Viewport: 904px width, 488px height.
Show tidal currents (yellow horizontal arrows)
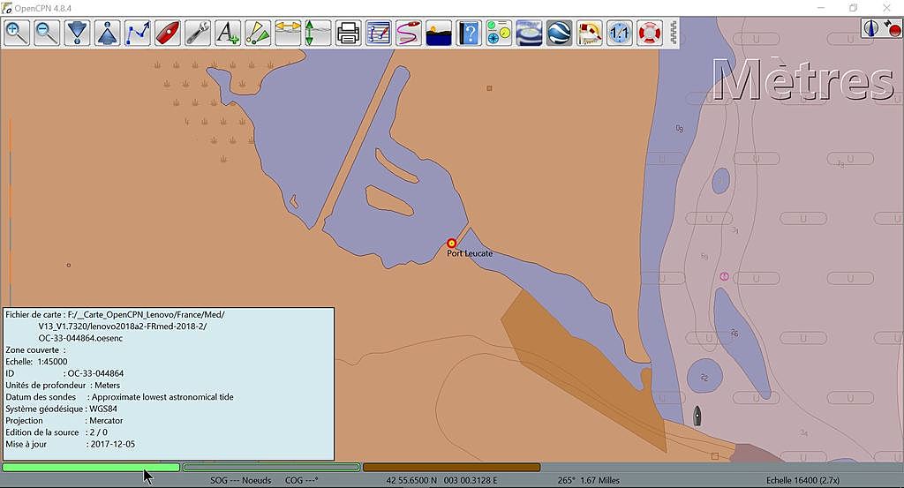click(x=288, y=33)
